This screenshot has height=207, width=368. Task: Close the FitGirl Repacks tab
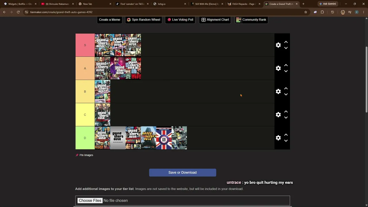tap(259, 4)
